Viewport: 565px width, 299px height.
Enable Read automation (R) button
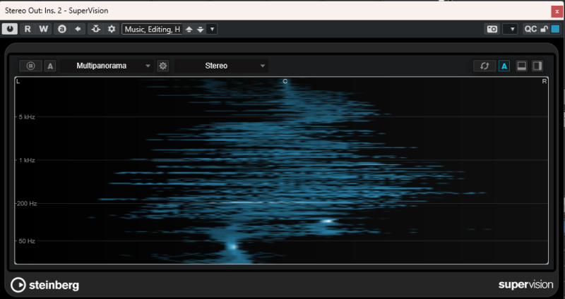(28, 29)
